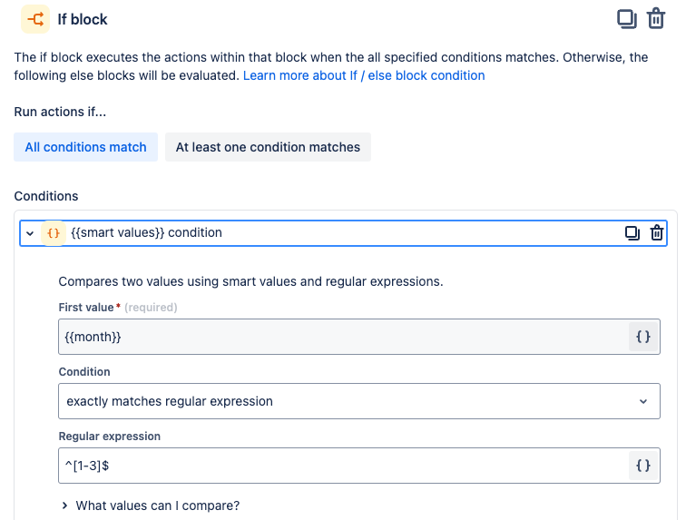Click the If block heading text
This screenshot has height=520, width=686.
83,18
